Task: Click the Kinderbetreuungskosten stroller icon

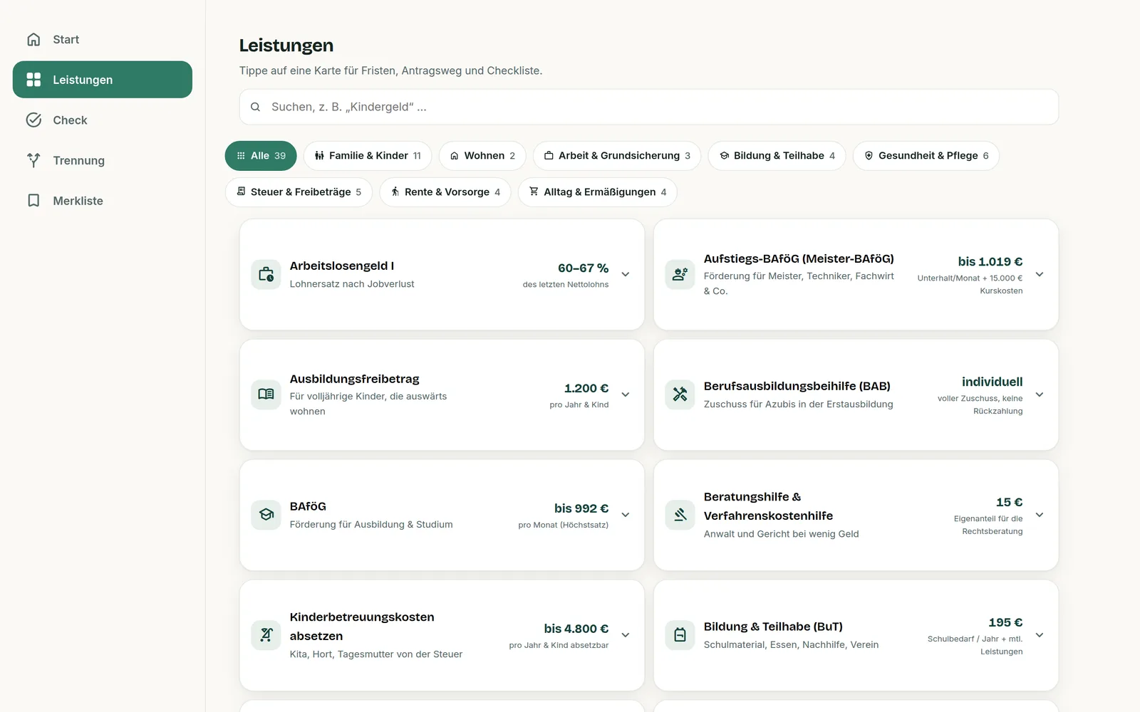Action: [x=266, y=635]
